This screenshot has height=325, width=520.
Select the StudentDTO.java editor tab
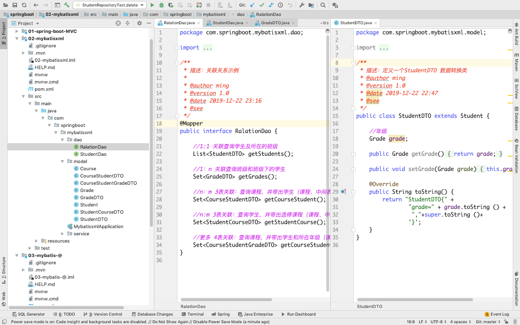[x=356, y=23]
